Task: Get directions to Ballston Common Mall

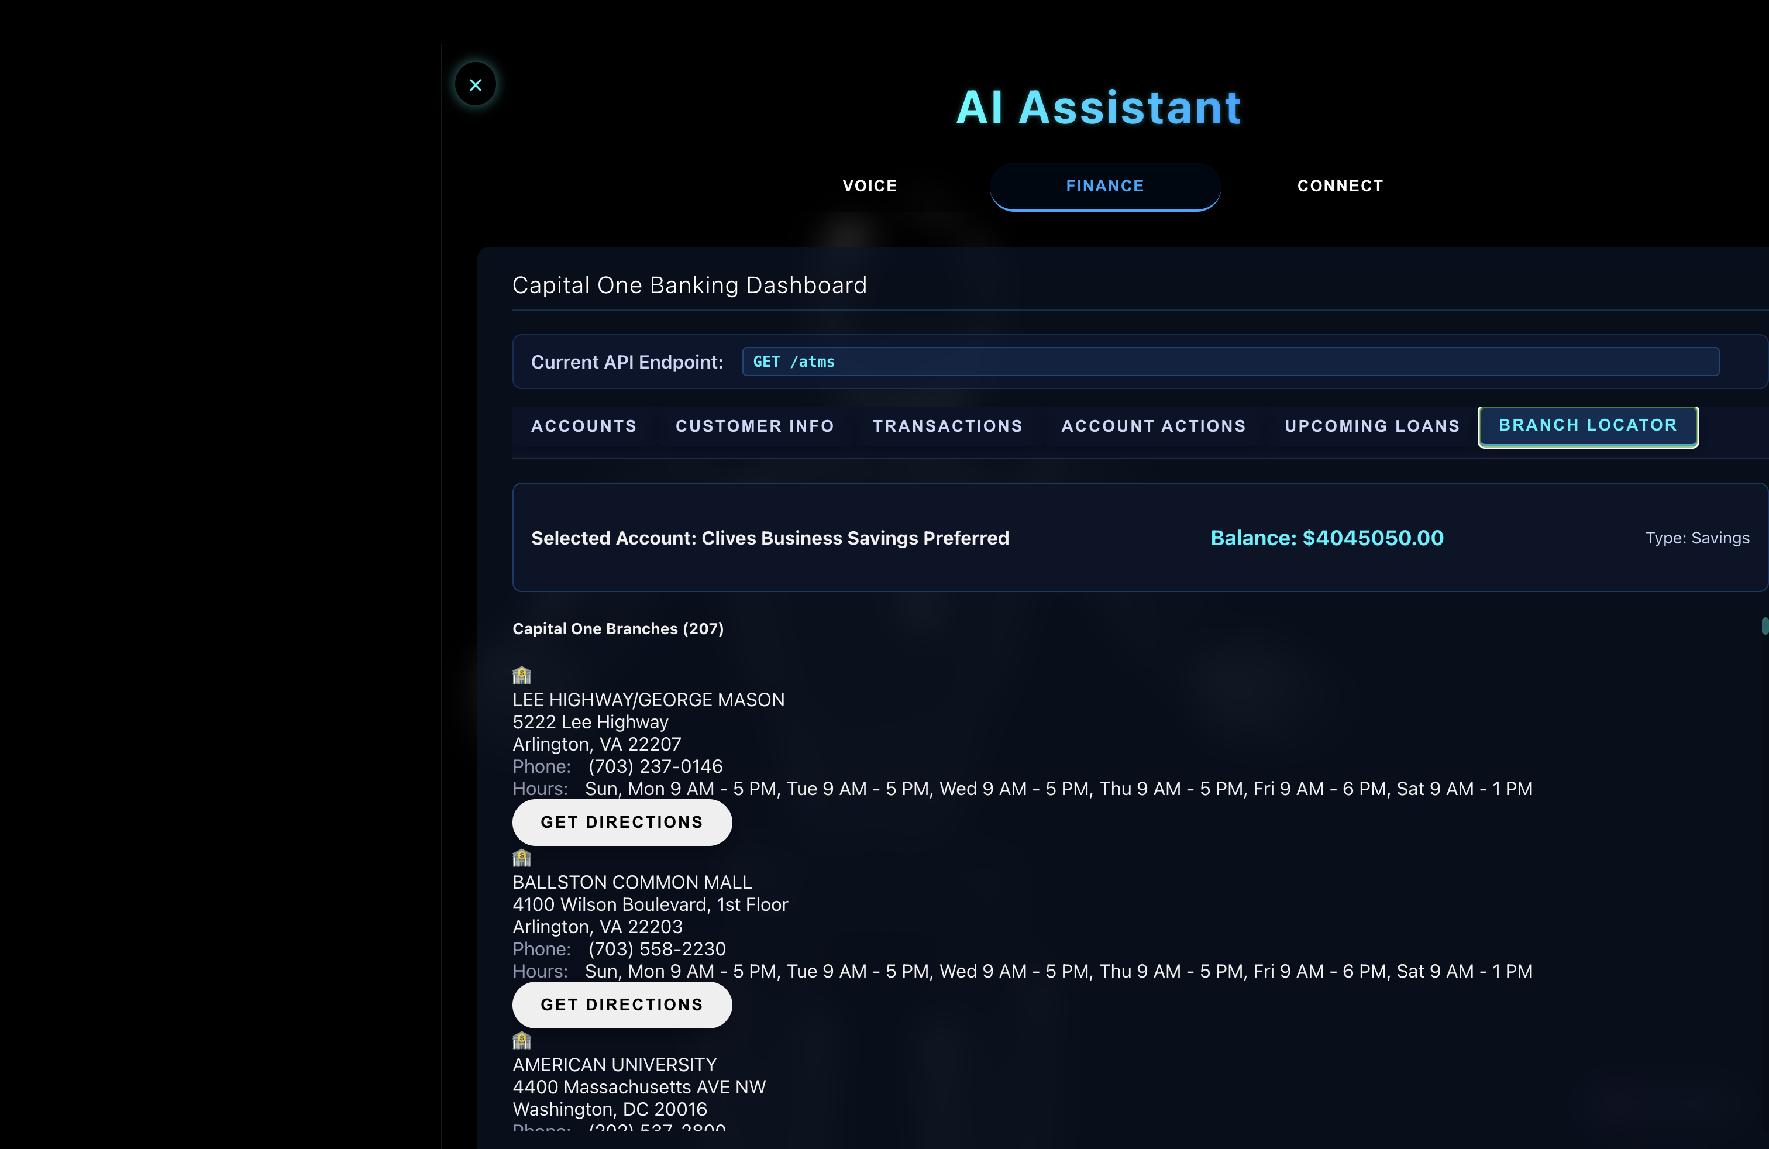Action: pyautogui.click(x=621, y=1005)
